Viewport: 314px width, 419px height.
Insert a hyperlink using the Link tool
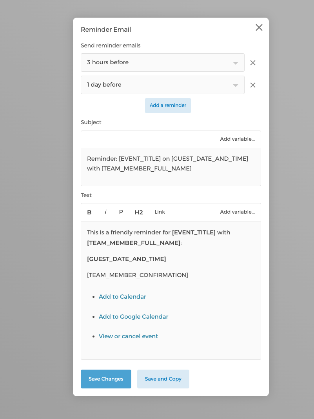(160, 212)
